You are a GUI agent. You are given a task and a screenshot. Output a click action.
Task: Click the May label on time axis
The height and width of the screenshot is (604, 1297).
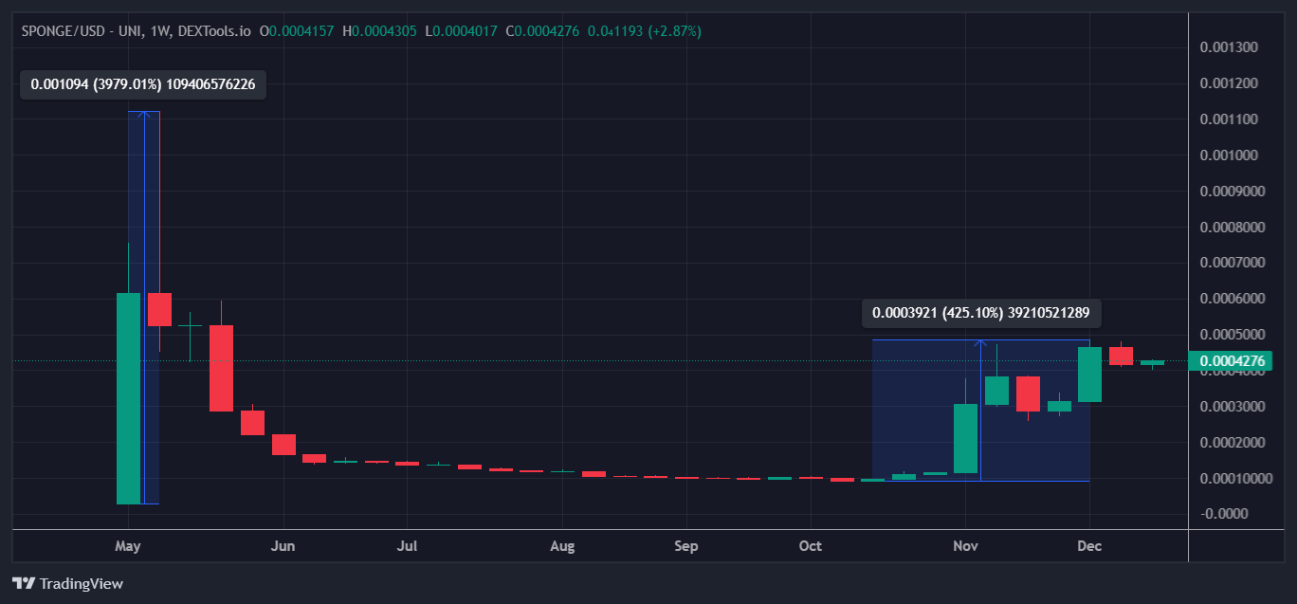(127, 546)
